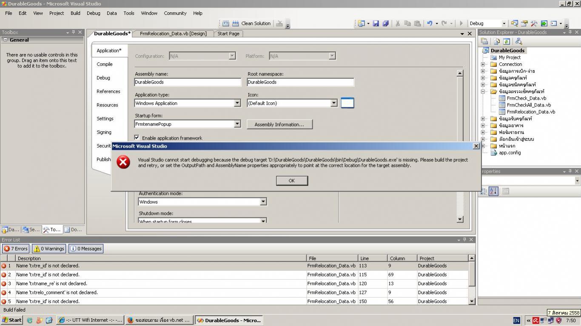This screenshot has height=326, width=581.
Task: Click the Start button on taskbar
Action: (x=11, y=320)
